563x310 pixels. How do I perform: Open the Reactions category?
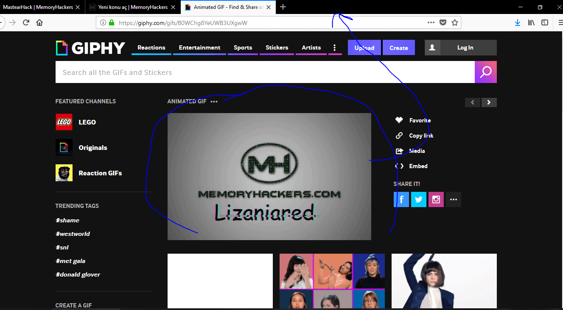click(151, 47)
